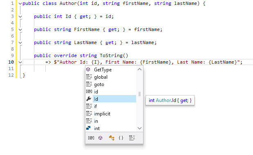Click completion list scroll up arrow
The image size is (253, 155).
point(139,69)
